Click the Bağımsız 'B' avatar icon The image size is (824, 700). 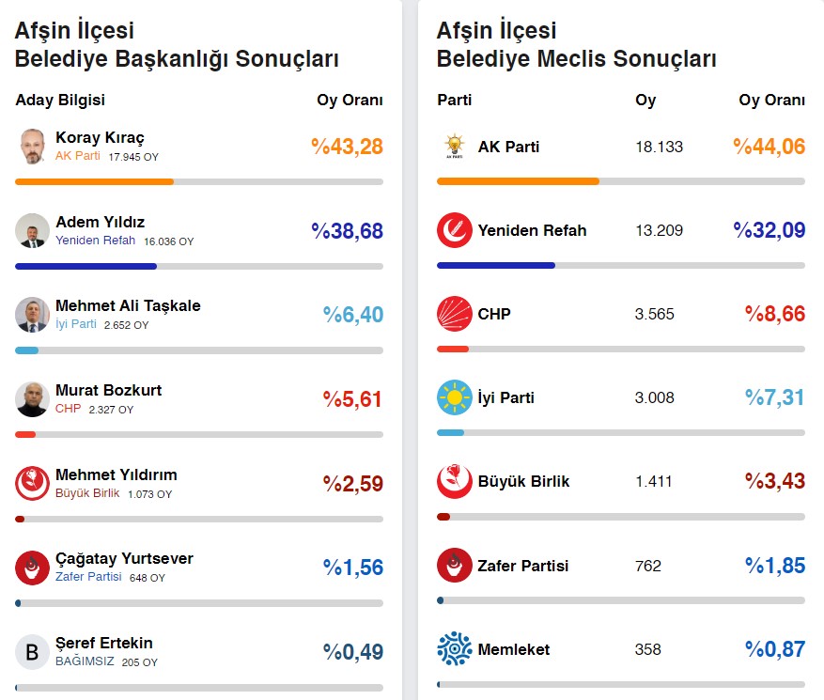pyautogui.click(x=32, y=652)
